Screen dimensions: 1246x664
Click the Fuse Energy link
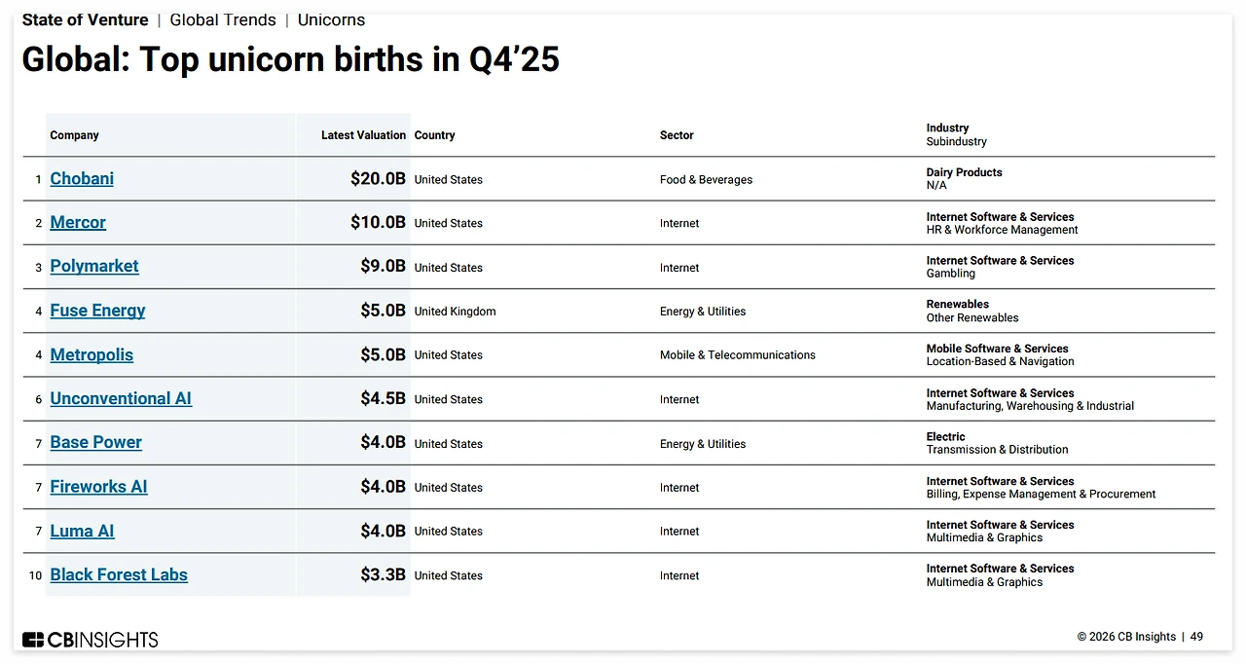tap(97, 311)
